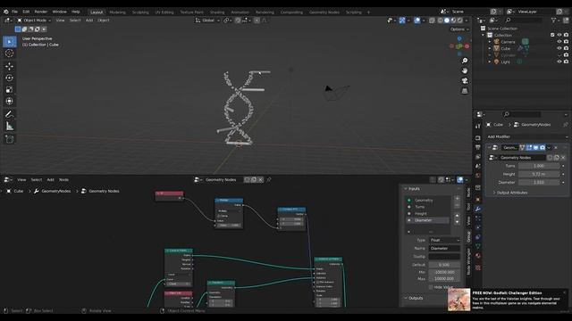Add new input socket with plus button
The image size is (572, 321).
pos(457,198)
